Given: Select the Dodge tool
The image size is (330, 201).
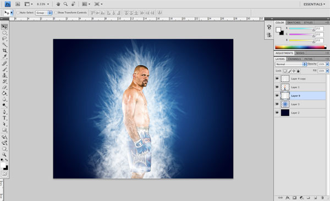Looking at the screenshot, I should (4, 105).
